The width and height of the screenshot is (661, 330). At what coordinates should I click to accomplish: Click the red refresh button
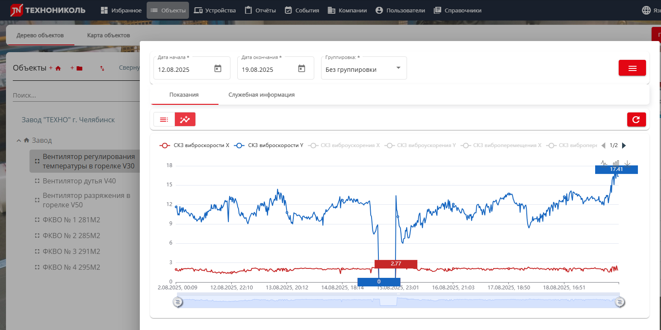pos(636,120)
